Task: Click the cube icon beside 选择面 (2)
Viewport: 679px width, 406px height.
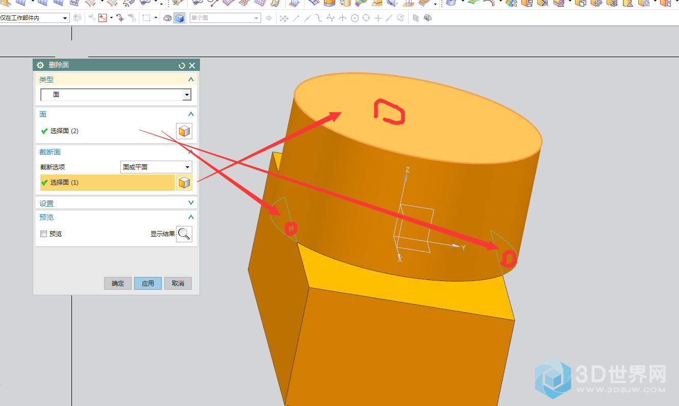Action: point(184,131)
